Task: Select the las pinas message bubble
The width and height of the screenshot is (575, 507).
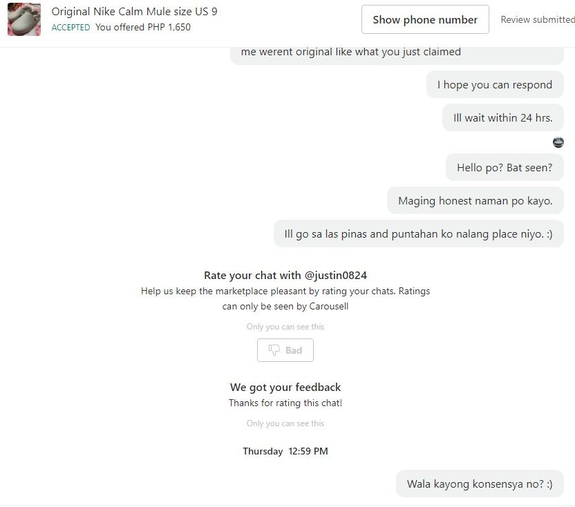Action: [x=418, y=234]
